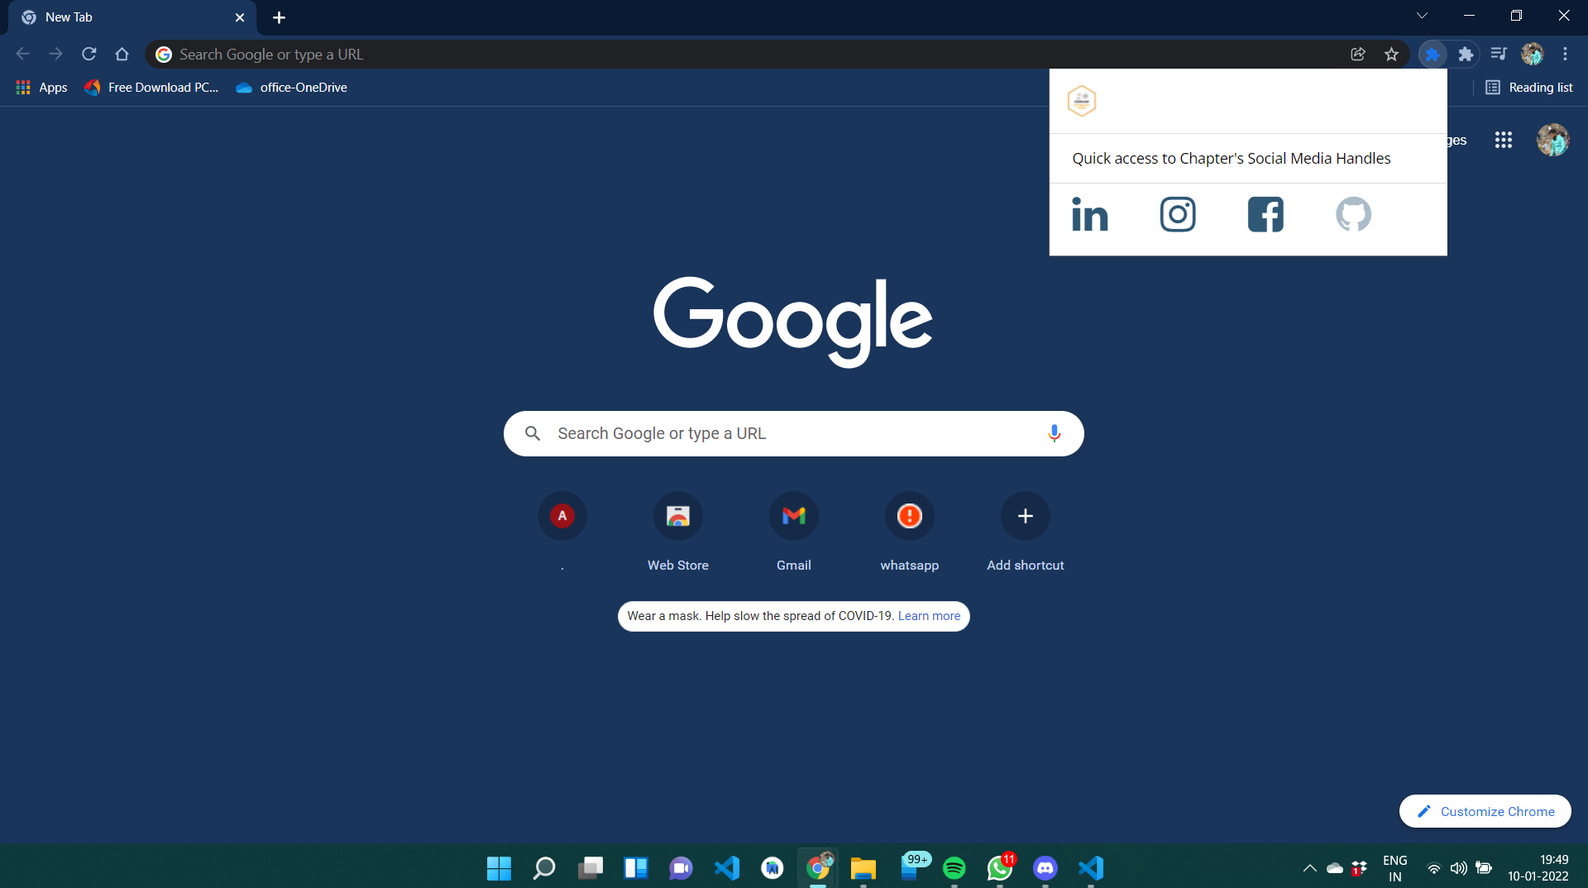This screenshot has height=888, width=1588.
Task: Open the Free Download PC bookmark
Action: (x=151, y=88)
